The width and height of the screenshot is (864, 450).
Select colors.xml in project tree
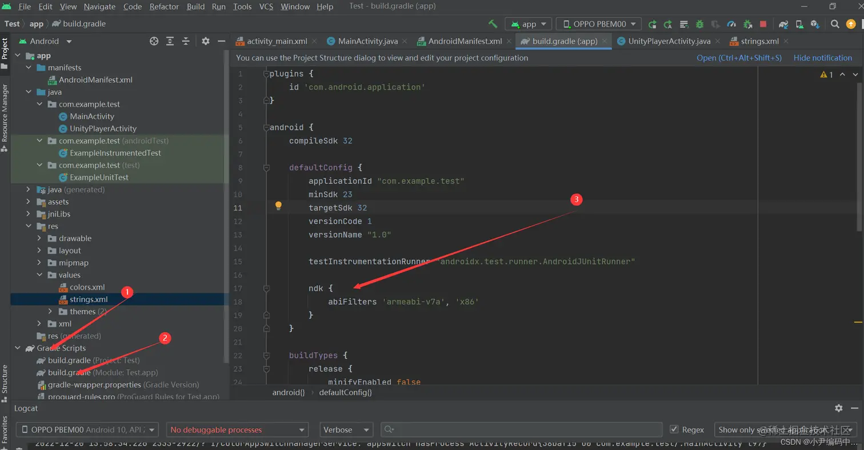87,287
